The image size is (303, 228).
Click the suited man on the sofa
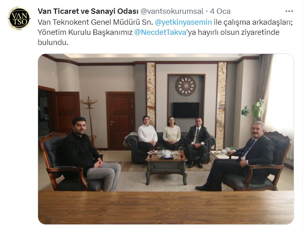point(197,142)
